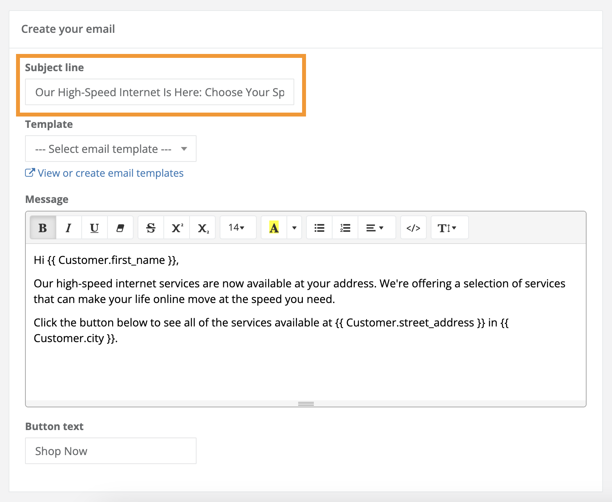The image size is (612, 502).
Task: Apply the yellow highlight text color
Action: [x=274, y=228]
